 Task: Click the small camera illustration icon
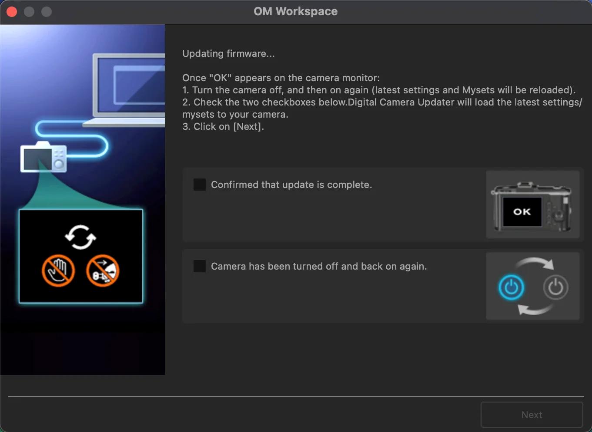(43, 157)
